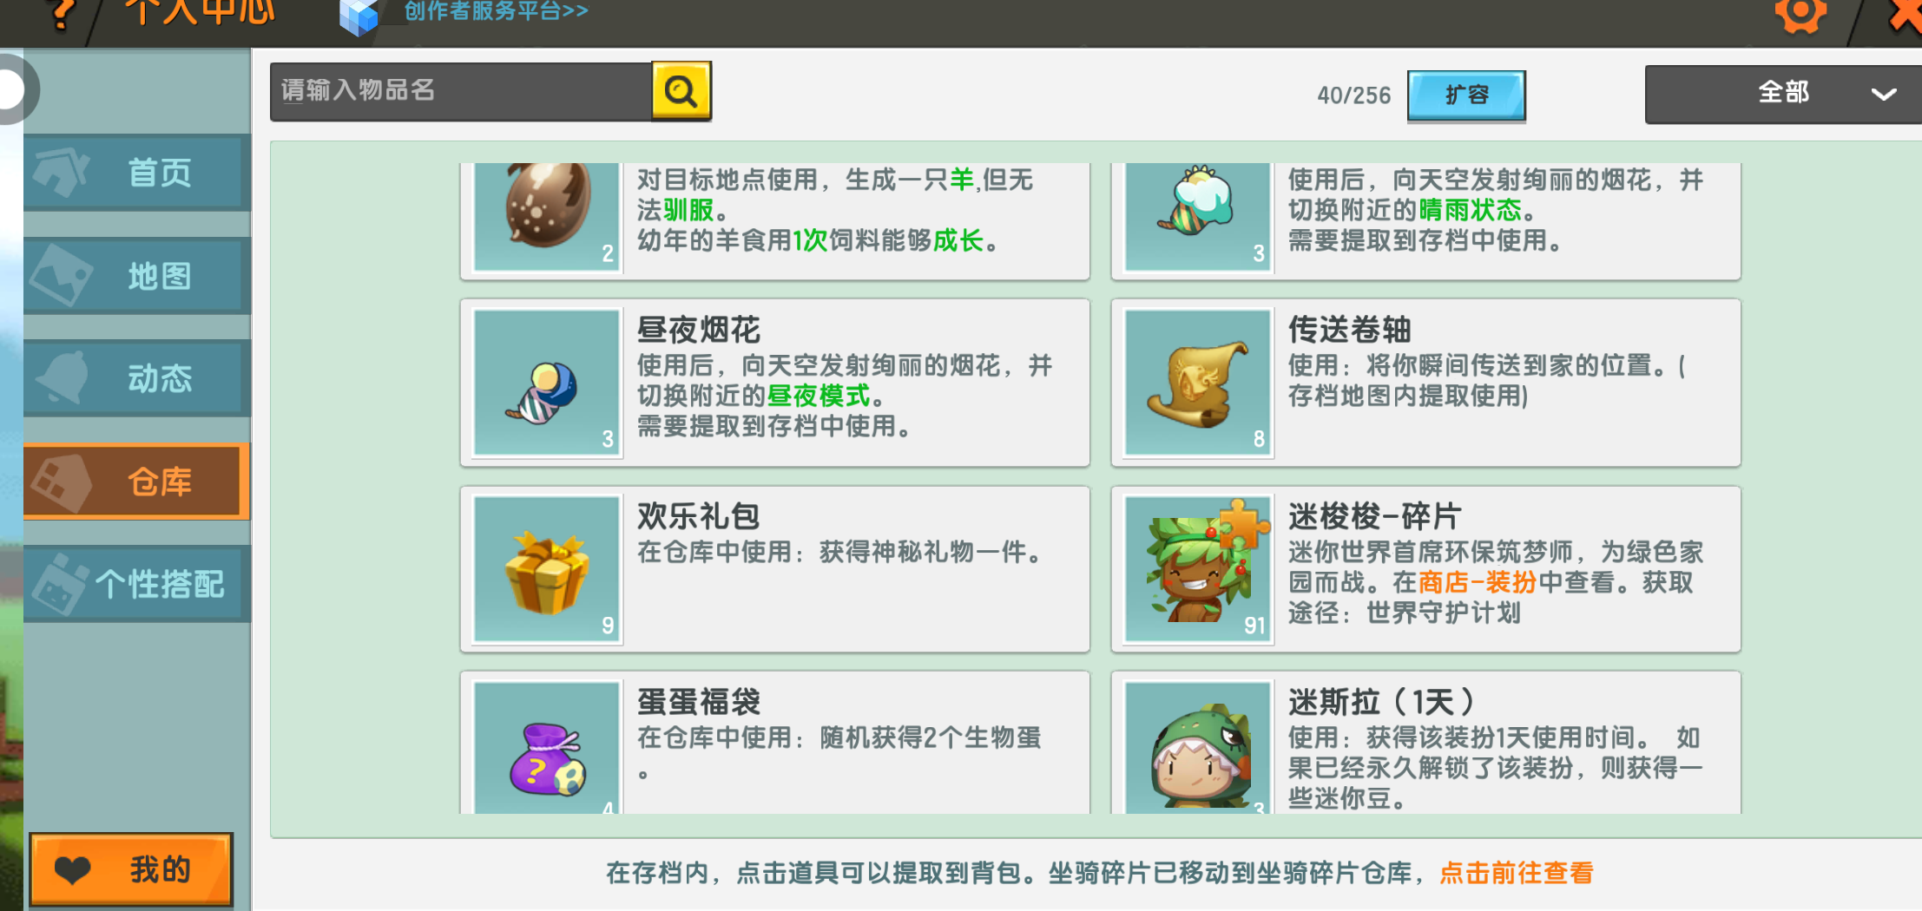This screenshot has width=1922, height=911.
Task: Click the dropdown chevron arrow beside 全部
Action: click(1883, 94)
